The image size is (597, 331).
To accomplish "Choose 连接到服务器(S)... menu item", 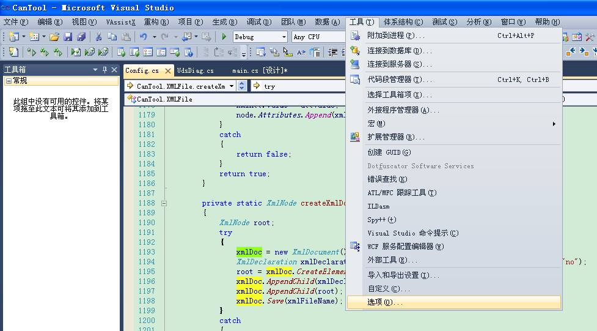I will pos(454,64).
